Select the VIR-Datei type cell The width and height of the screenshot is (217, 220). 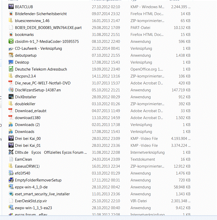[138, 201]
